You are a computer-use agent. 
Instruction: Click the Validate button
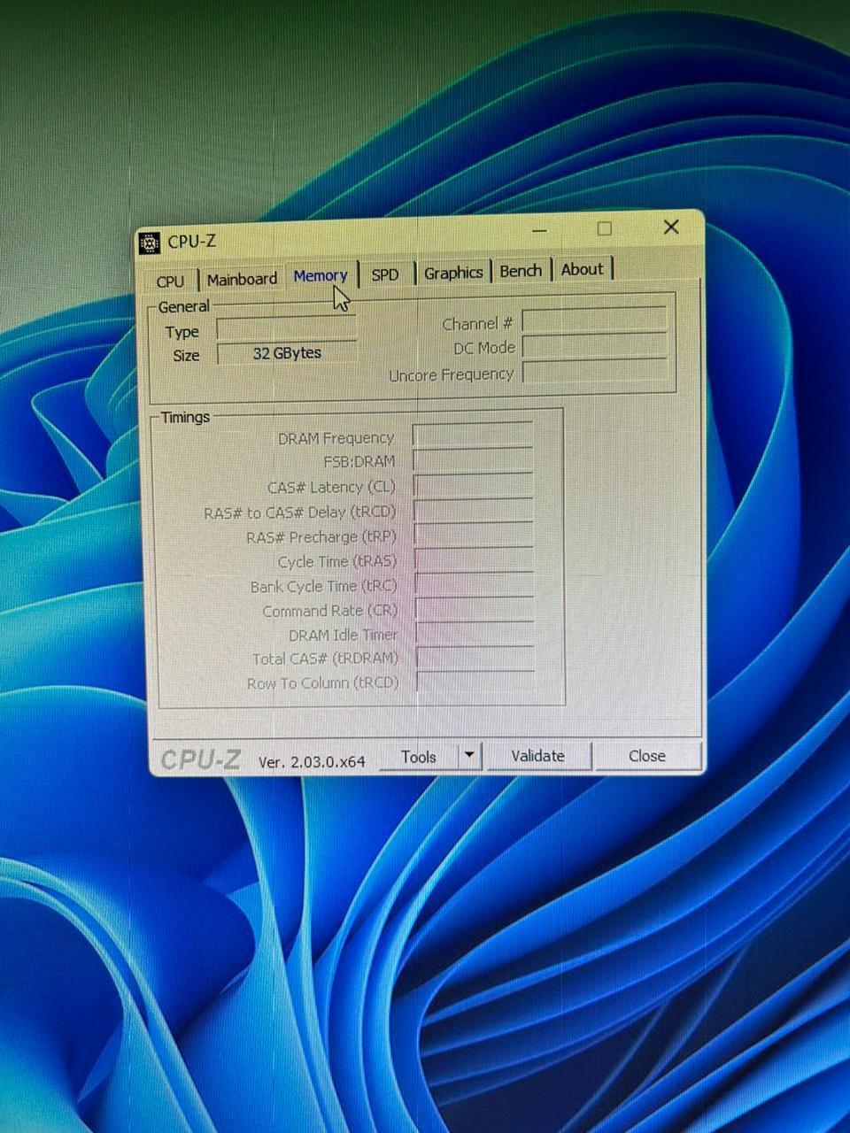pyautogui.click(x=537, y=756)
